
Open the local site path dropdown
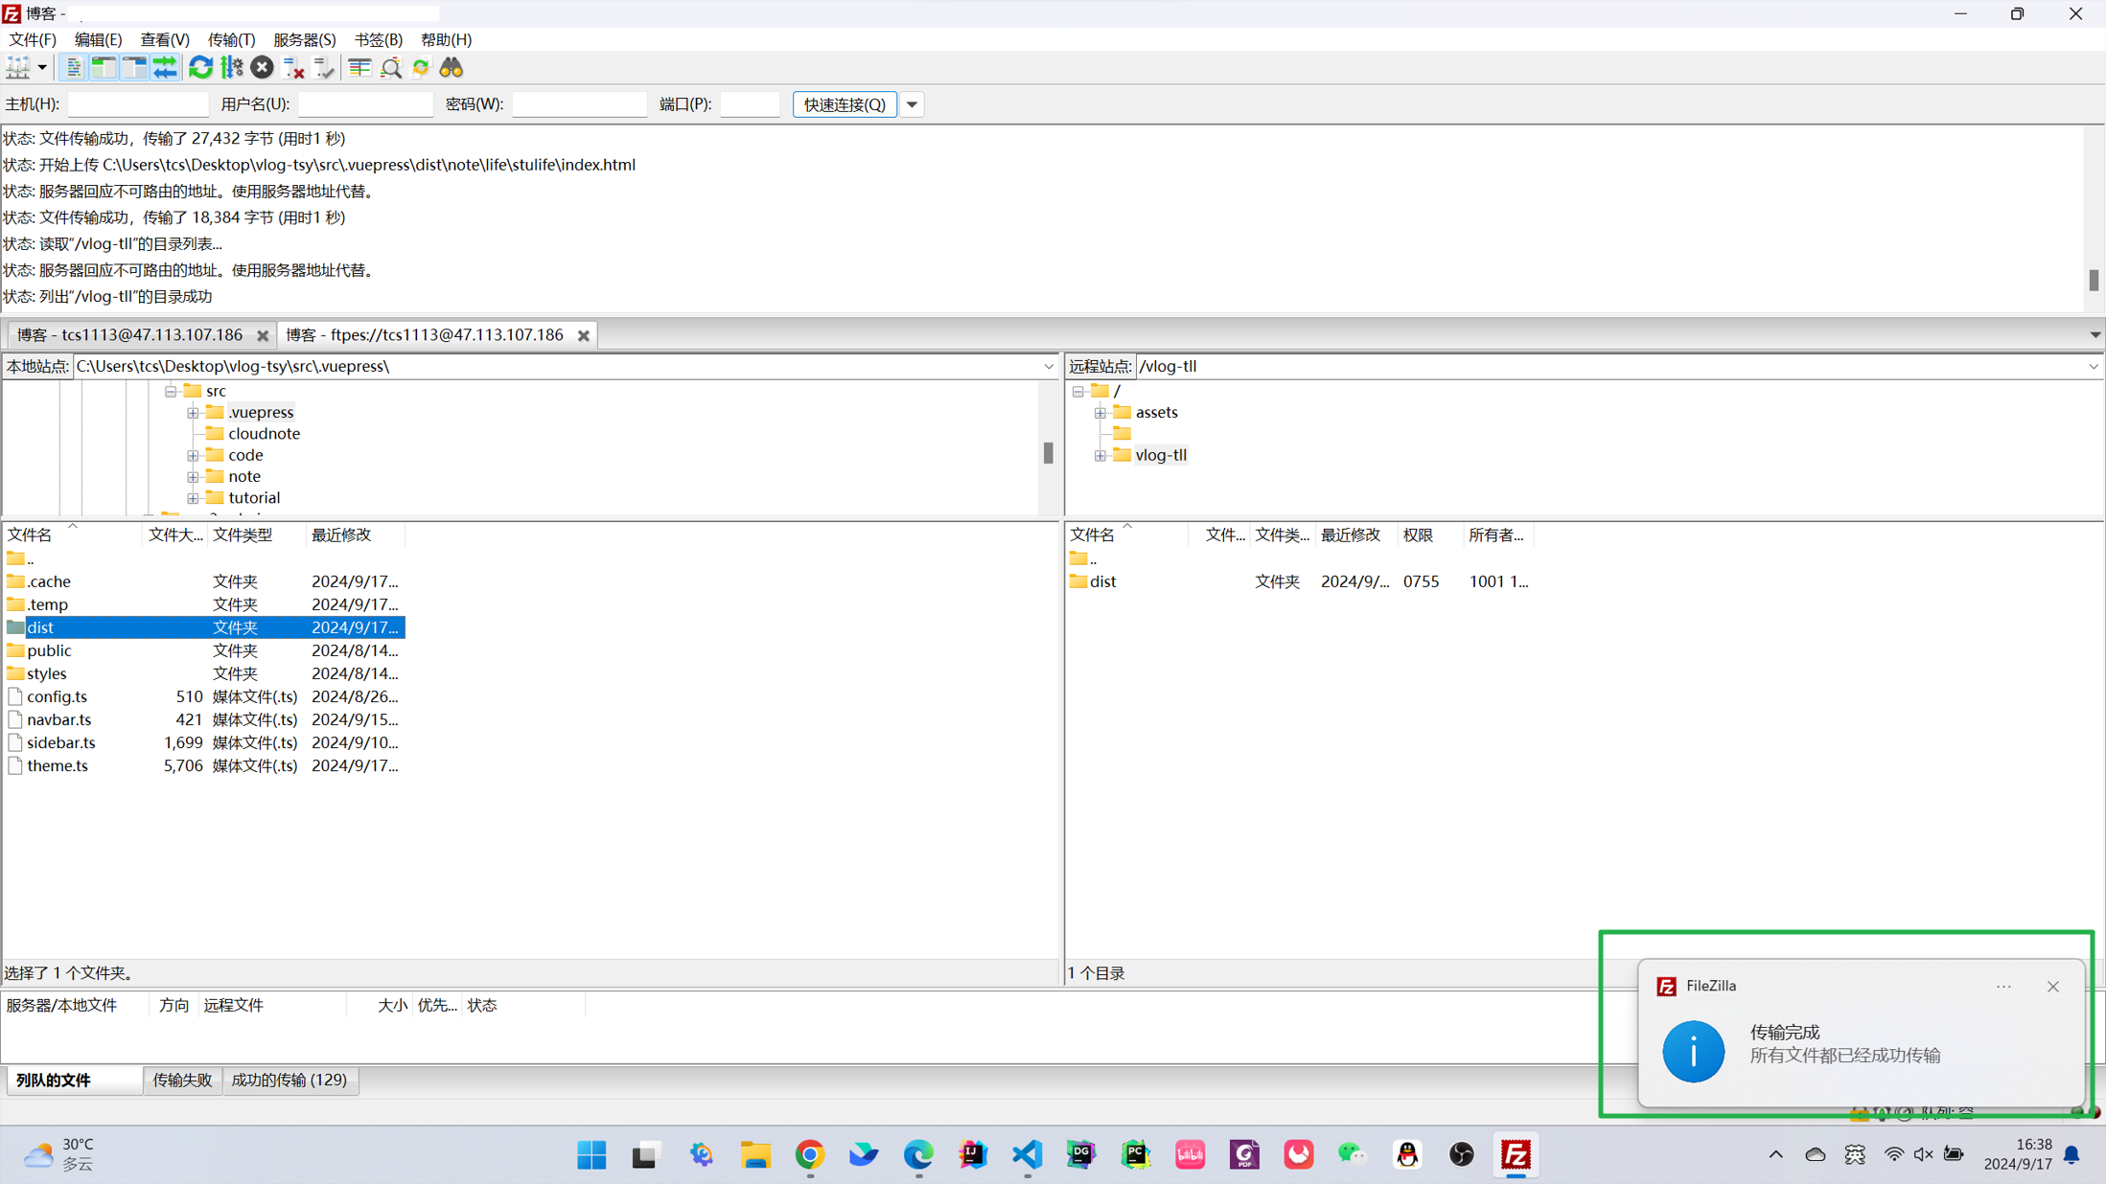tap(1049, 366)
